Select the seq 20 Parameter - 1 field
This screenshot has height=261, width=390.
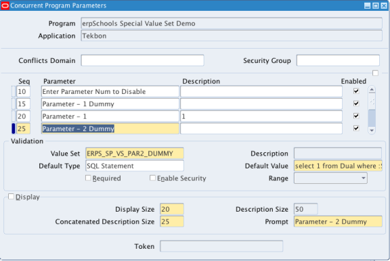pos(110,116)
